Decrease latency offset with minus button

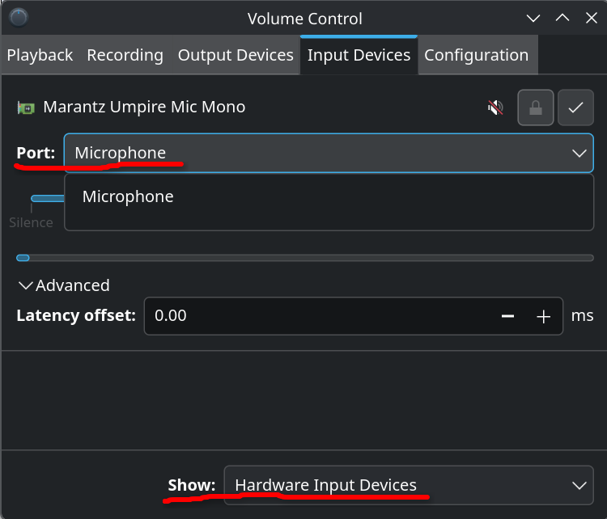507,316
